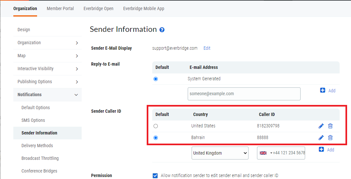
Task: Delete the Bahrain caller ID entry
Action: 330,138
